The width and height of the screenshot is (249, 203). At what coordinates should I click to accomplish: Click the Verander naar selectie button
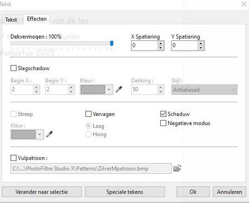(41, 192)
